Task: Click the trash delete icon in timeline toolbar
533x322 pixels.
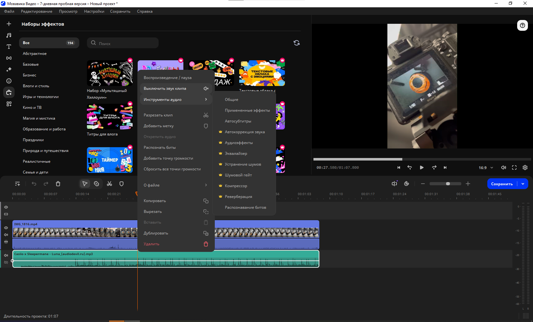Action: click(x=58, y=184)
